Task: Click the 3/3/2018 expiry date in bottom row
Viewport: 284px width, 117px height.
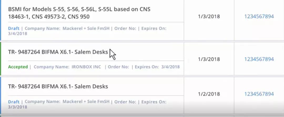Action: click(18, 107)
